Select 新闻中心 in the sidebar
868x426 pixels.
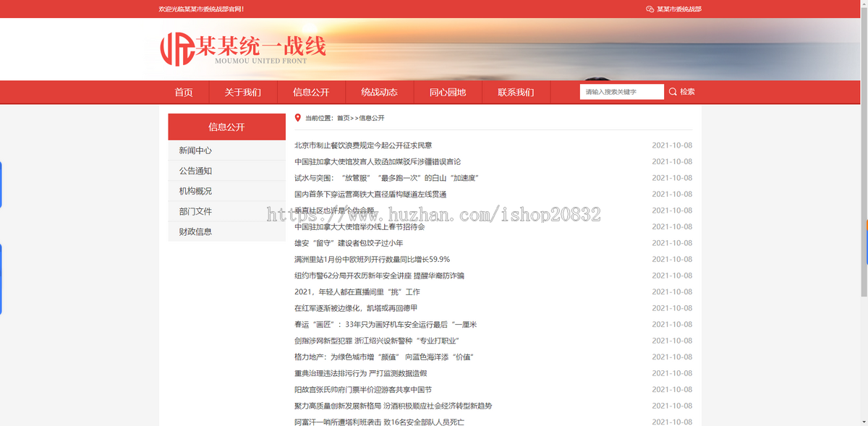click(227, 150)
